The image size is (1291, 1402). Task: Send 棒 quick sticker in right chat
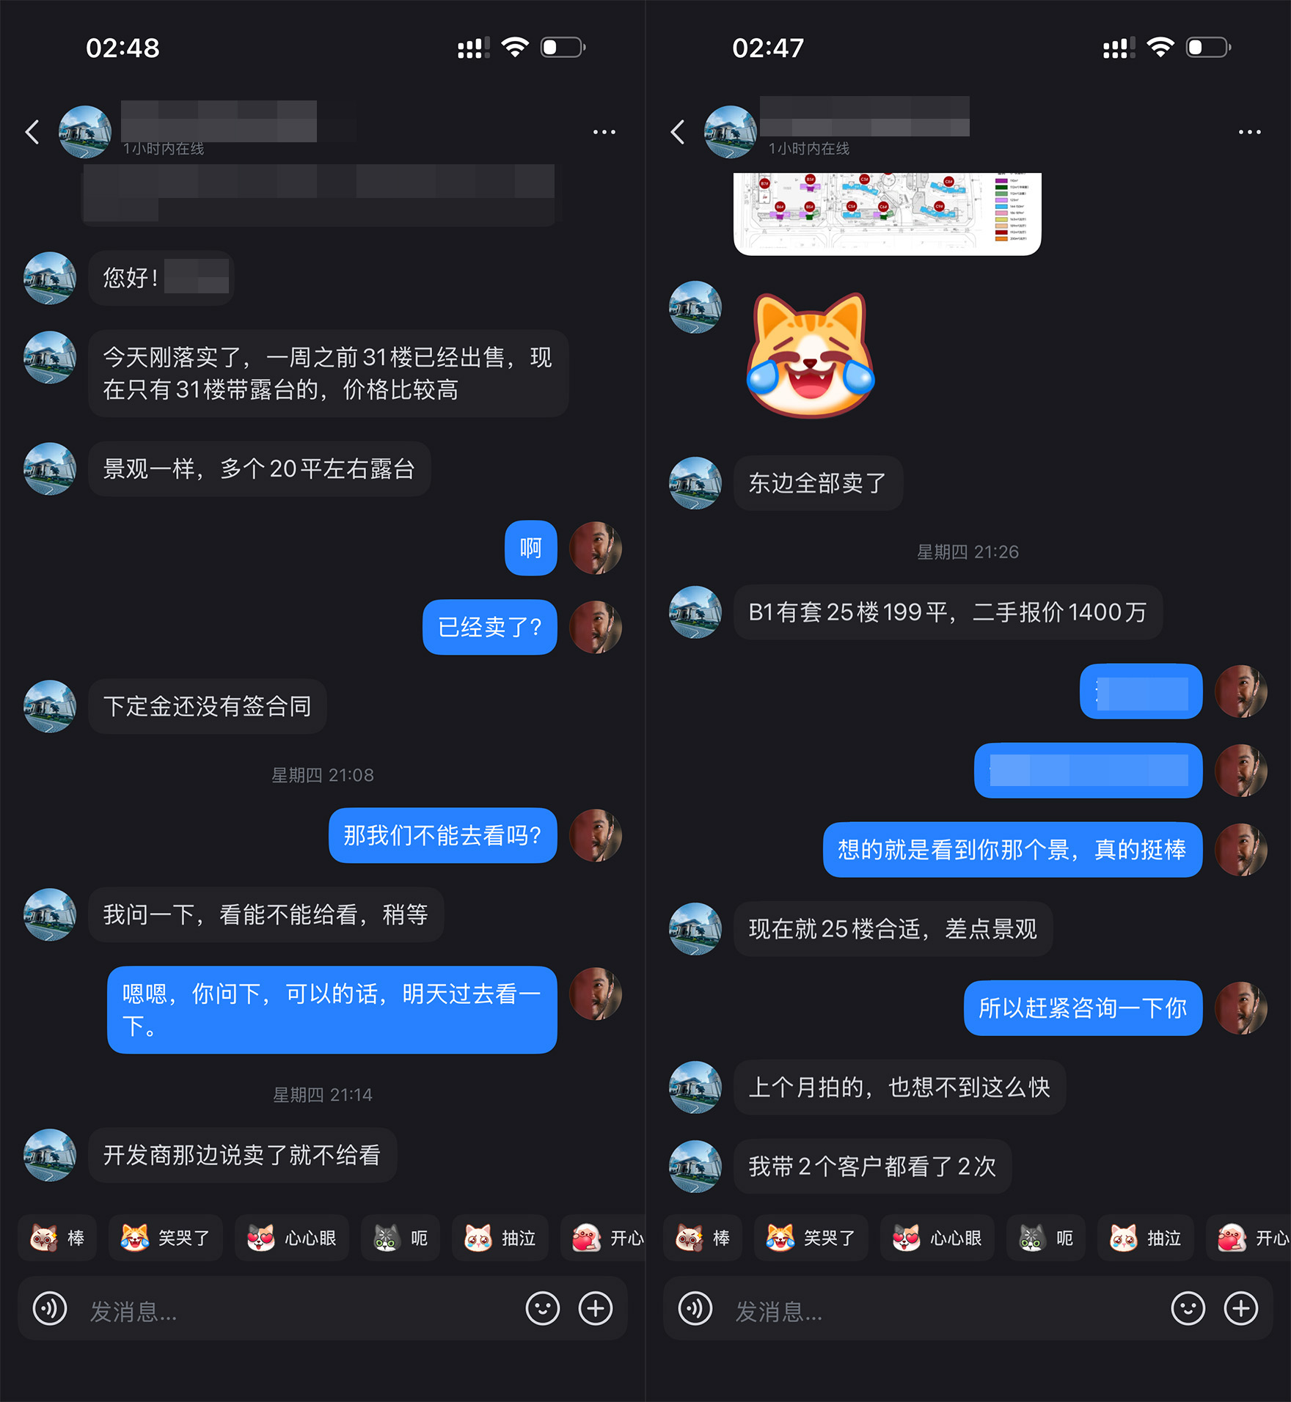click(703, 1238)
